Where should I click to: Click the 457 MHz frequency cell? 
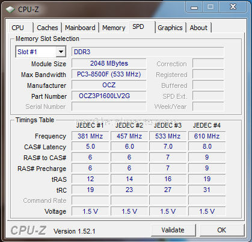coord(129,136)
